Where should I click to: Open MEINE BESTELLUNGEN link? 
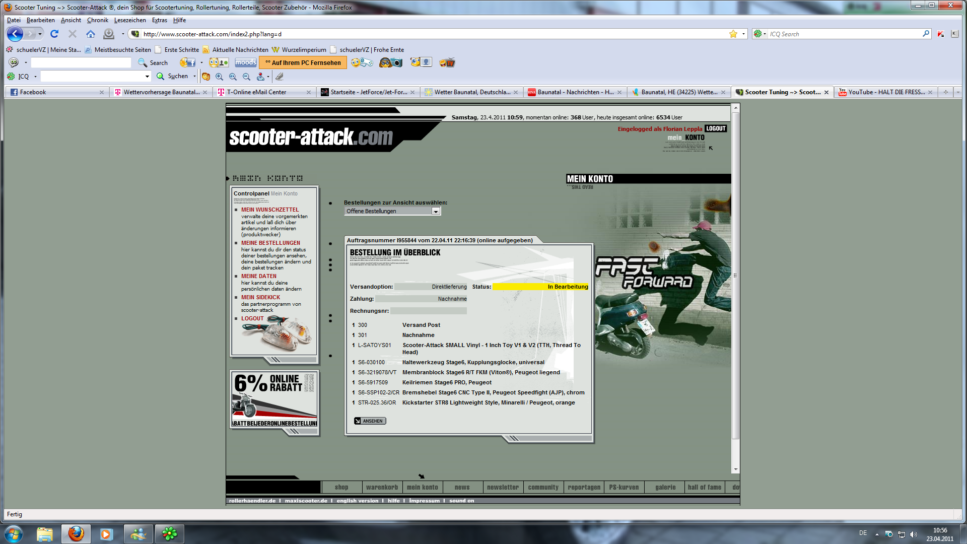point(270,243)
